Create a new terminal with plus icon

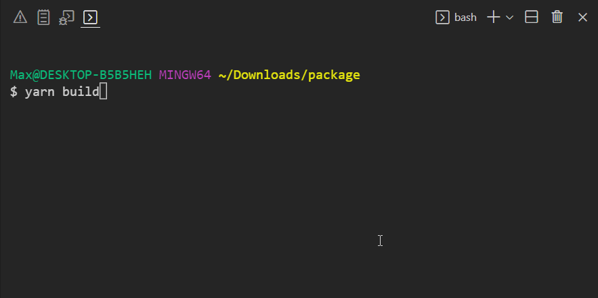click(493, 18)
